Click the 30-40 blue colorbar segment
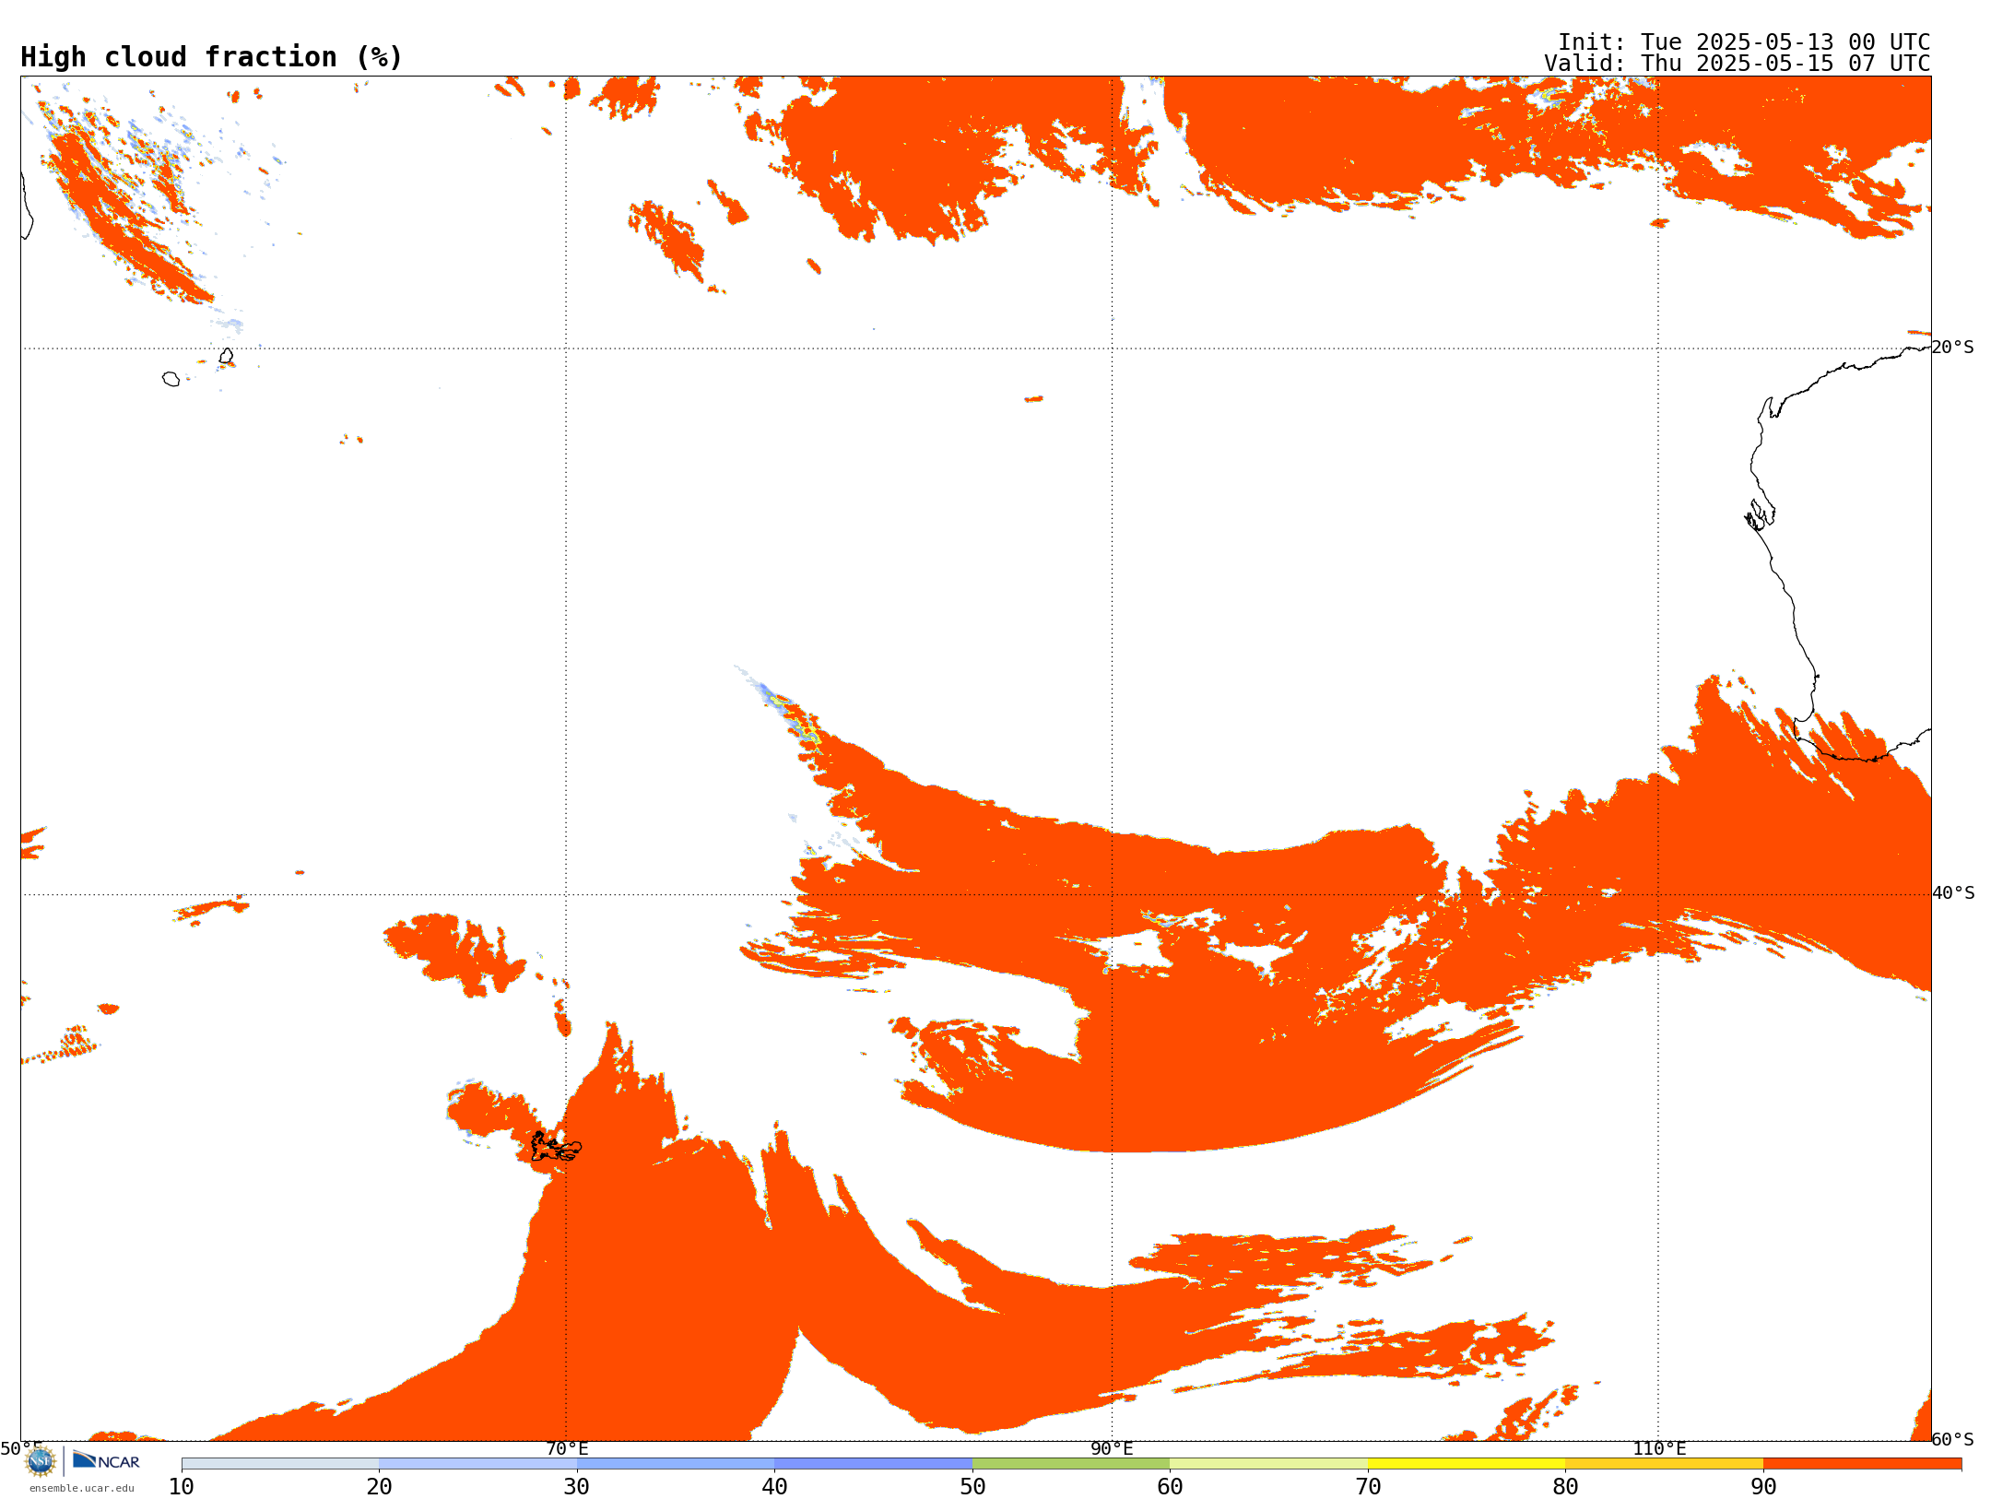The height and width of the screenshot is (1499, 1991). coord(676,1464)
